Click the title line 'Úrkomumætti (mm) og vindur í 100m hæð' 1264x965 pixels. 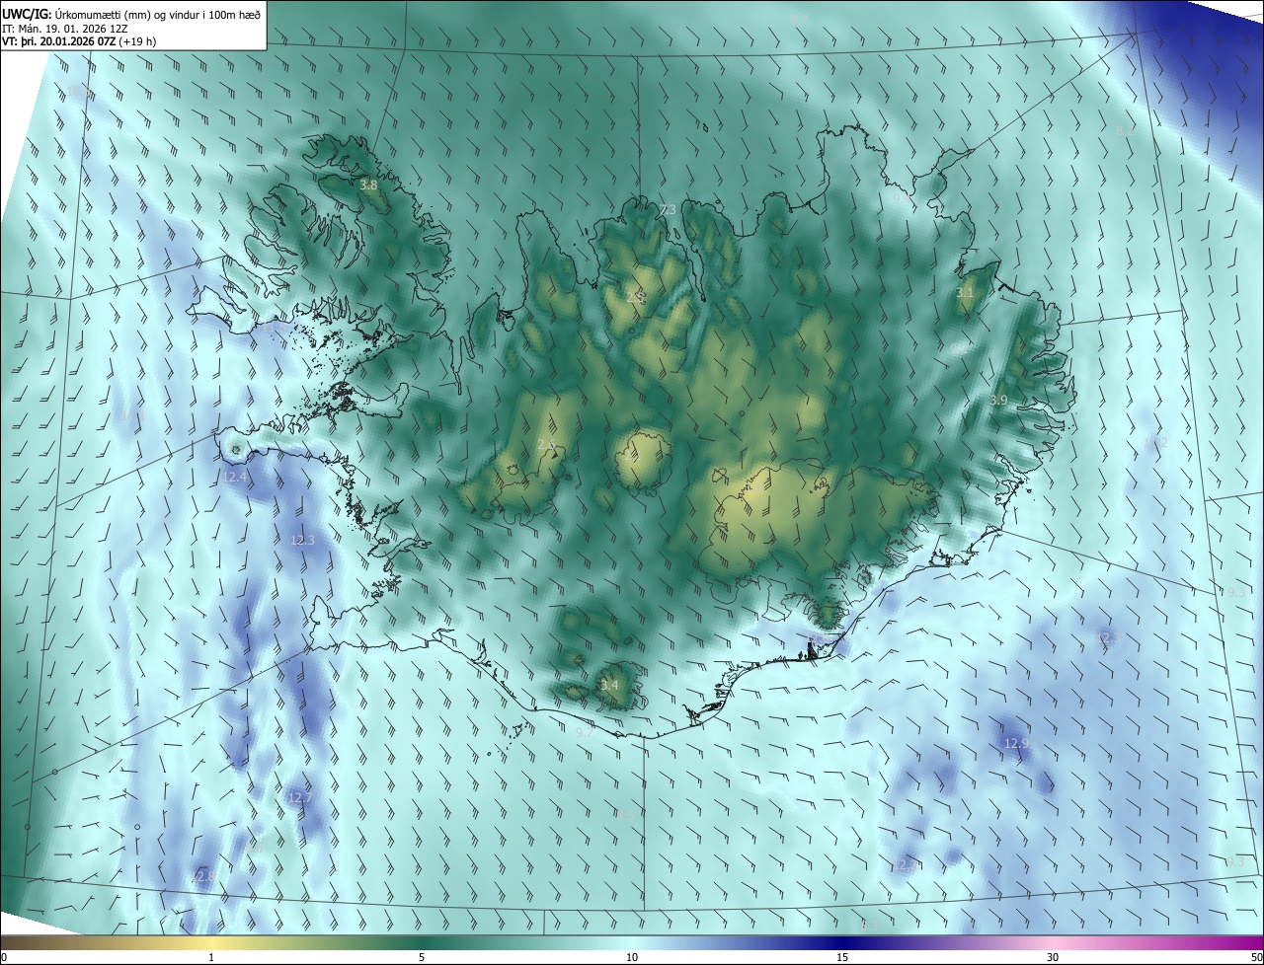[x=157, y=14]
